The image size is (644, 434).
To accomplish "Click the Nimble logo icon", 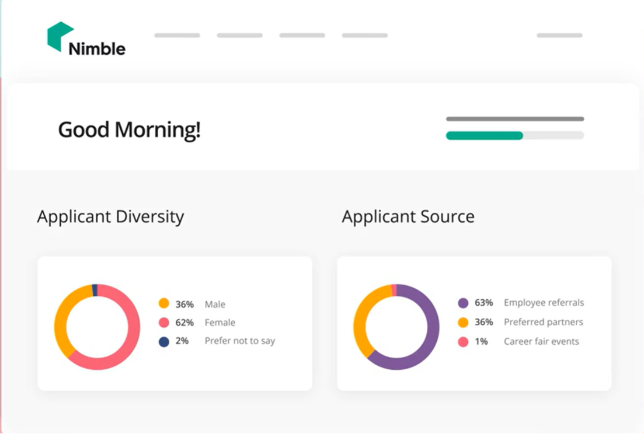I will 60,36.
